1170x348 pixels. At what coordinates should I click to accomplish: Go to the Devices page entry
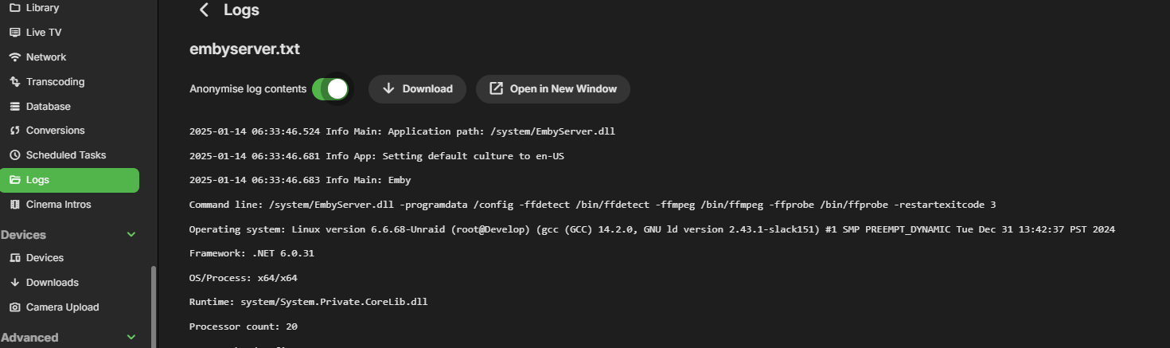(45, 258)
